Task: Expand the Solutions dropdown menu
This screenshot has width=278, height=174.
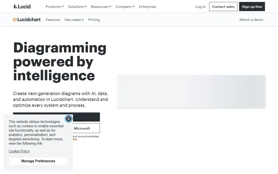Action: click(x=77, y=7)
